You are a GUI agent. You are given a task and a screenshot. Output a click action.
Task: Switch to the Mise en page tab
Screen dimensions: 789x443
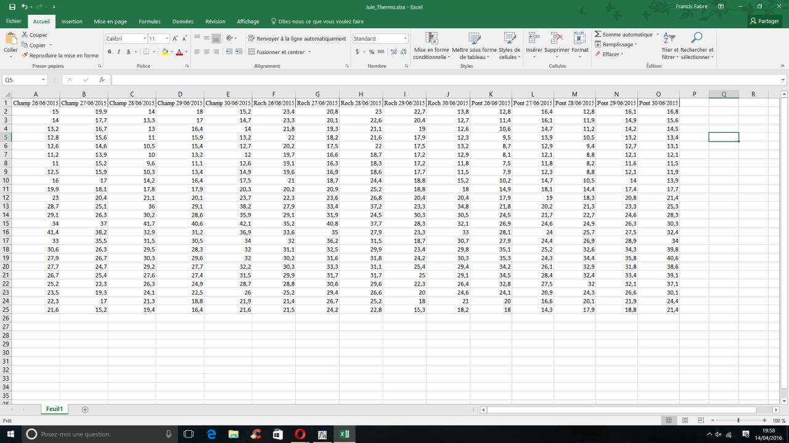pos(110,22)
